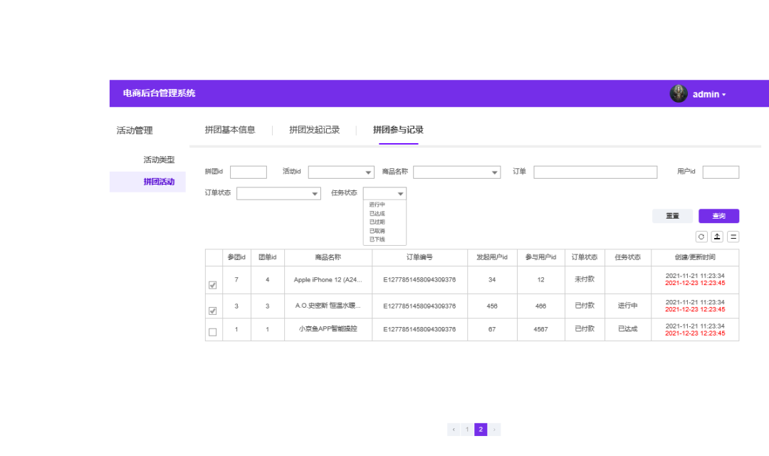Image resolution: width=769 pixels, height=456 pixels.
Task: Open the 订单状态 dropdown
Action: point(278,193)
